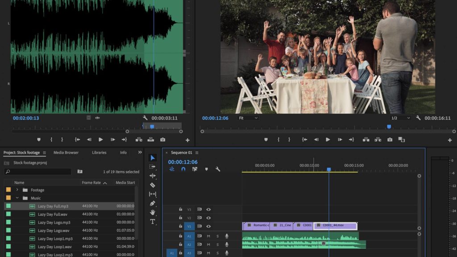Hide the V1 track output
Image resolution: width=457 pixels, height=257 pixels.
click(x=208, y=226)
